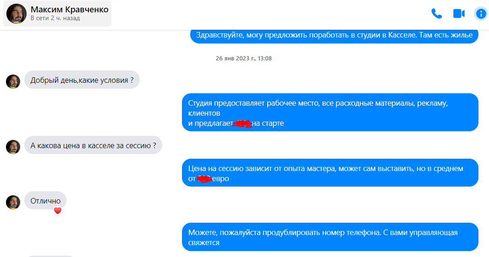Select the red scribble before 'на старте'

click(x=242, y=124)
